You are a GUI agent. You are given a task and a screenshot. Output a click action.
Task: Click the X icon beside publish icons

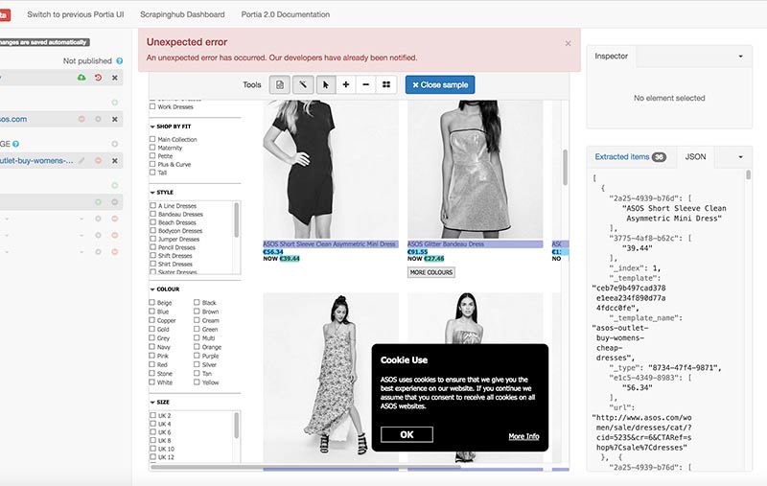(x=114, y=78)
